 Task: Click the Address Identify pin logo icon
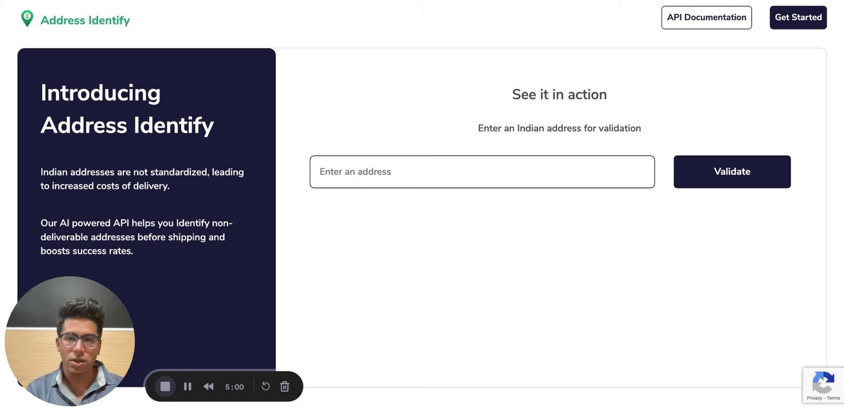[27, 19]
